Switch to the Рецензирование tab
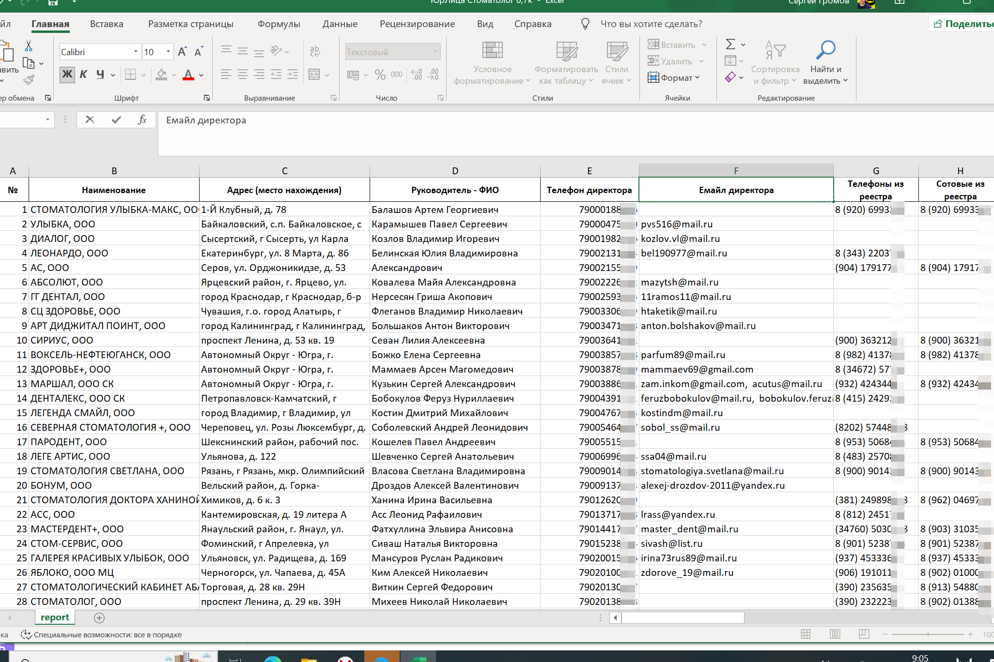 (x=417, y=24)
